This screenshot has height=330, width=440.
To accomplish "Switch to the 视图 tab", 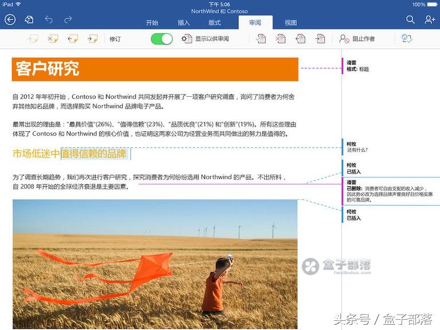I will [x=290, y=23].
